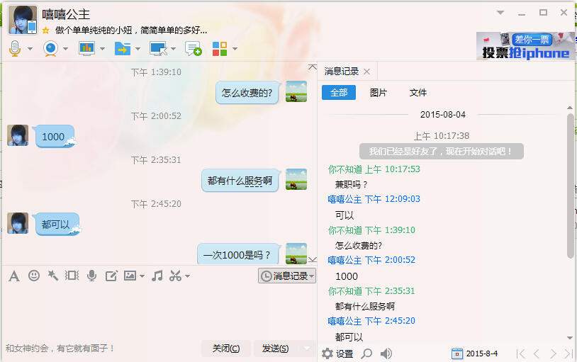Click the music note icon
The image size is (577, 362).
click(157, 276)
